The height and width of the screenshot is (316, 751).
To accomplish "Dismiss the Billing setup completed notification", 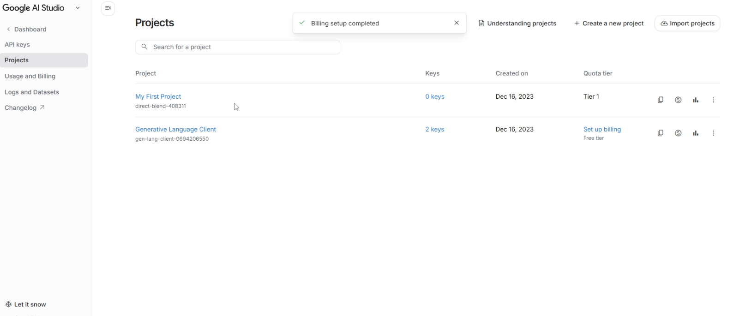I will (x=457, y=23).
